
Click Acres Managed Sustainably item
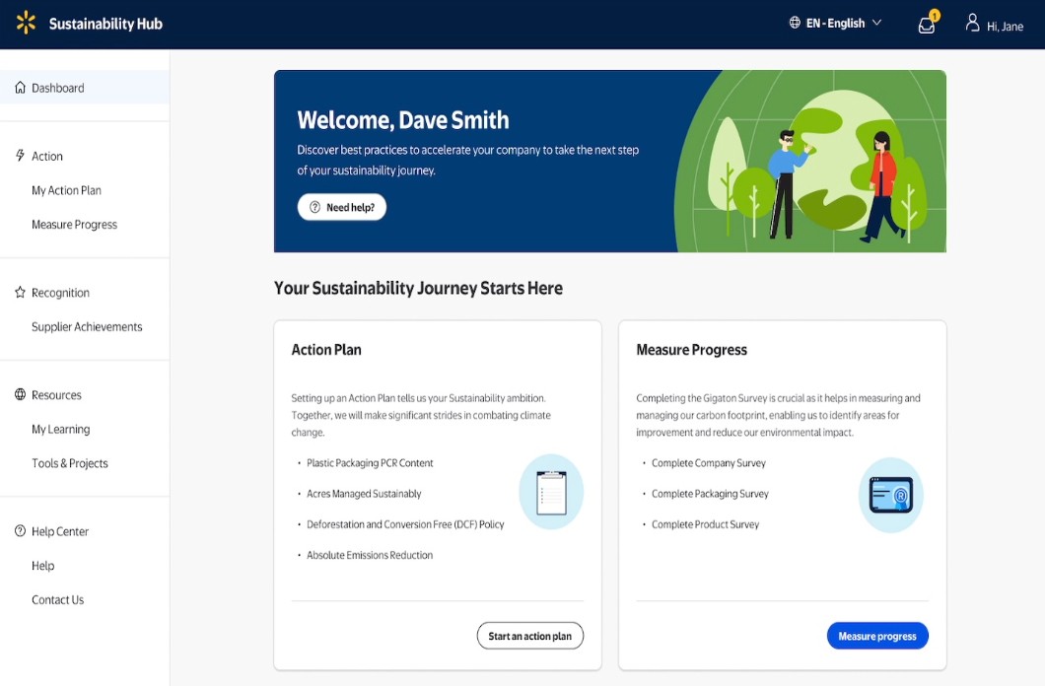364,494
